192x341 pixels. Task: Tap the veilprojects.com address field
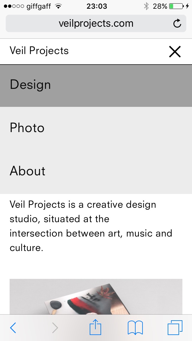pyautogui.click(x=96, y=24)
